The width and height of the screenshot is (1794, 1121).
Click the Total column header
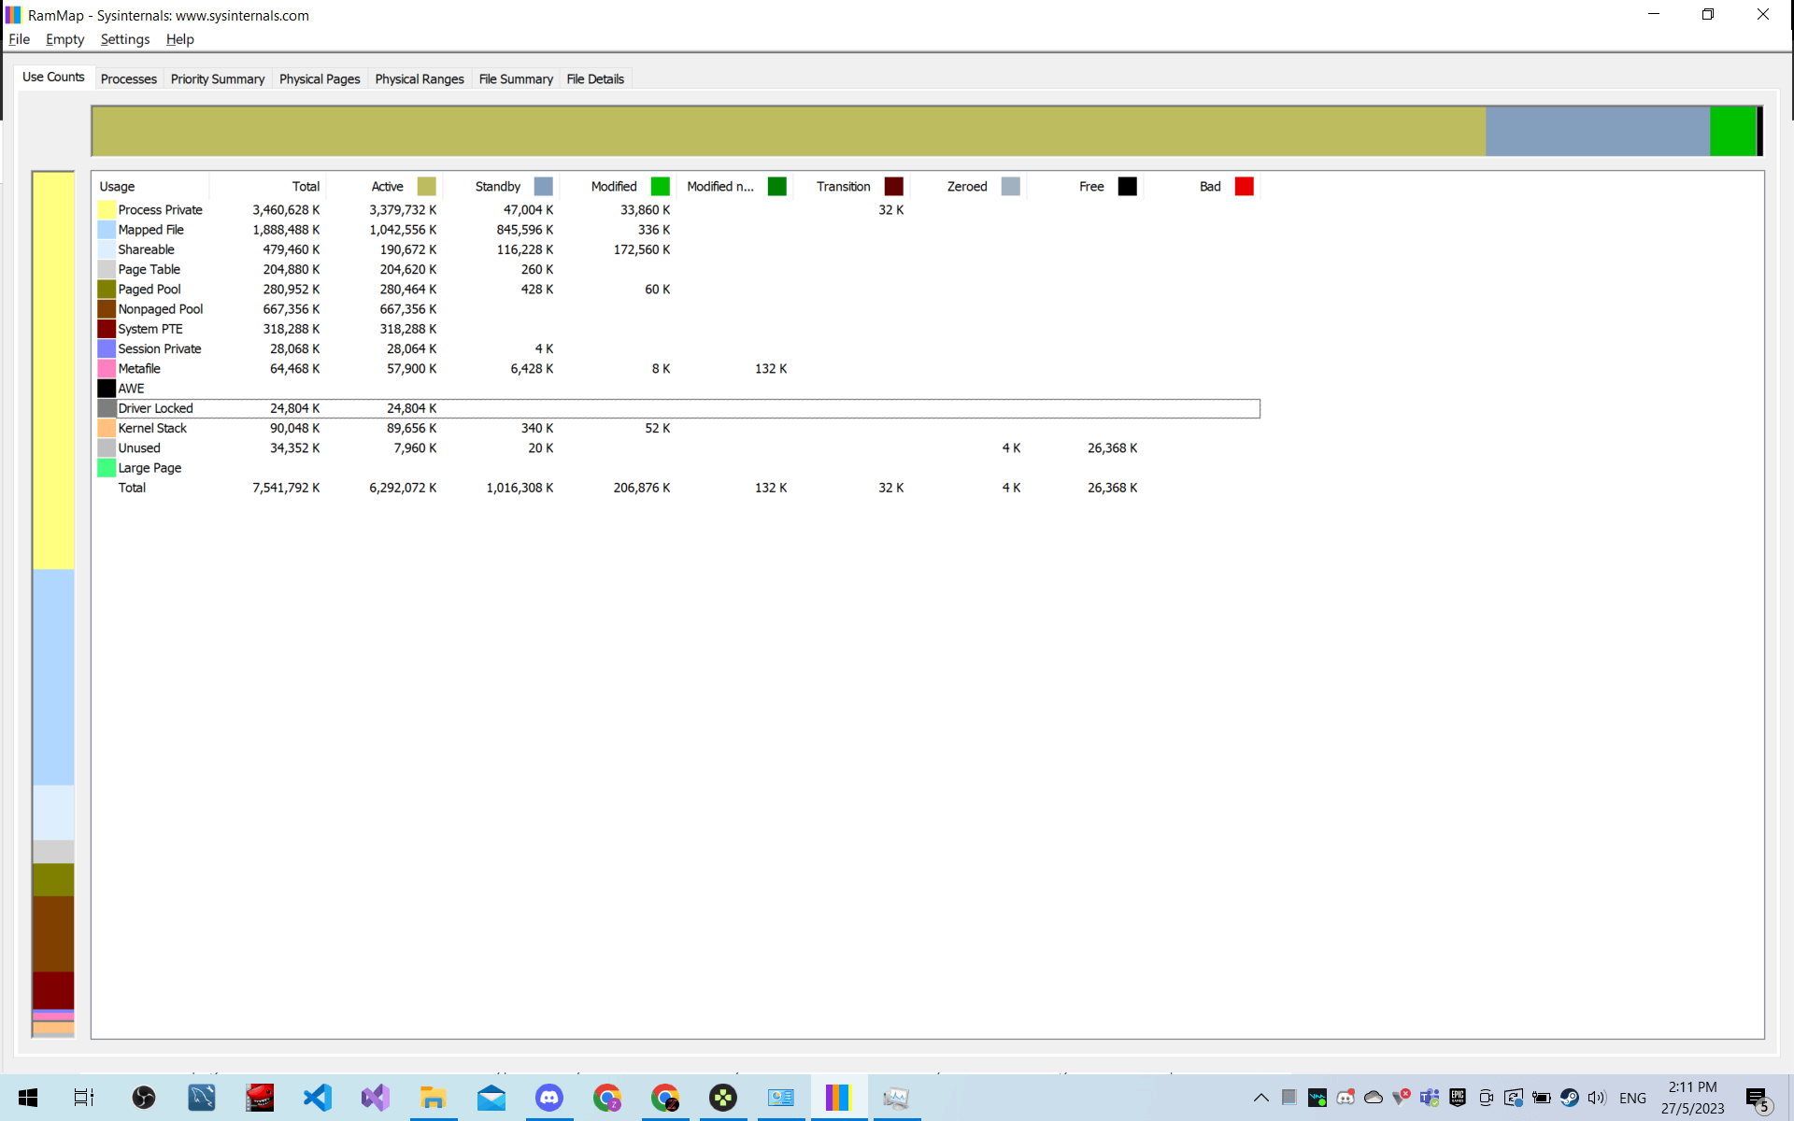point(306,187)
